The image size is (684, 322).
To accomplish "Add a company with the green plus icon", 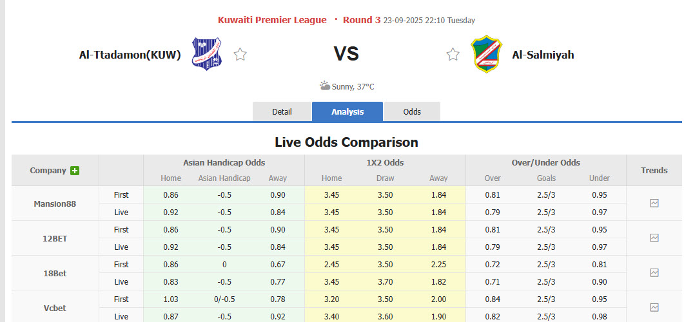I will [x=75, y=171].
